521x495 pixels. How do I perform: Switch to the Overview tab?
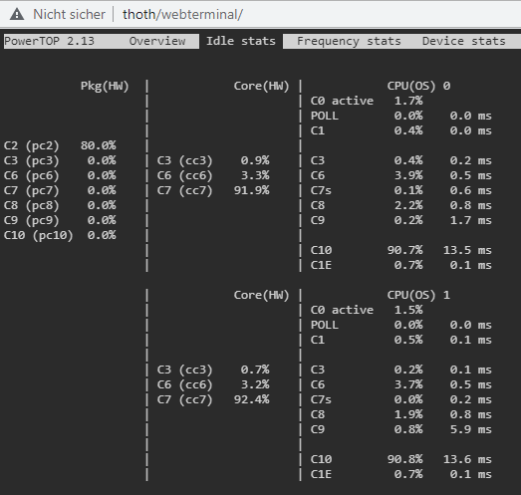(157, 41)
